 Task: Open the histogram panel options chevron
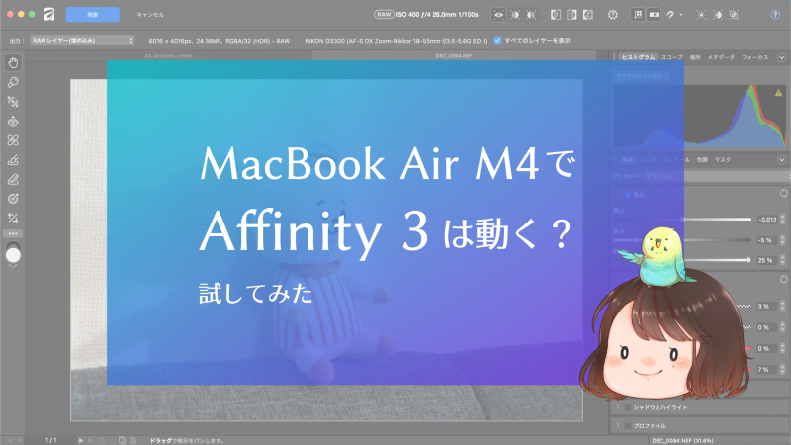click(x=781, y=57)
